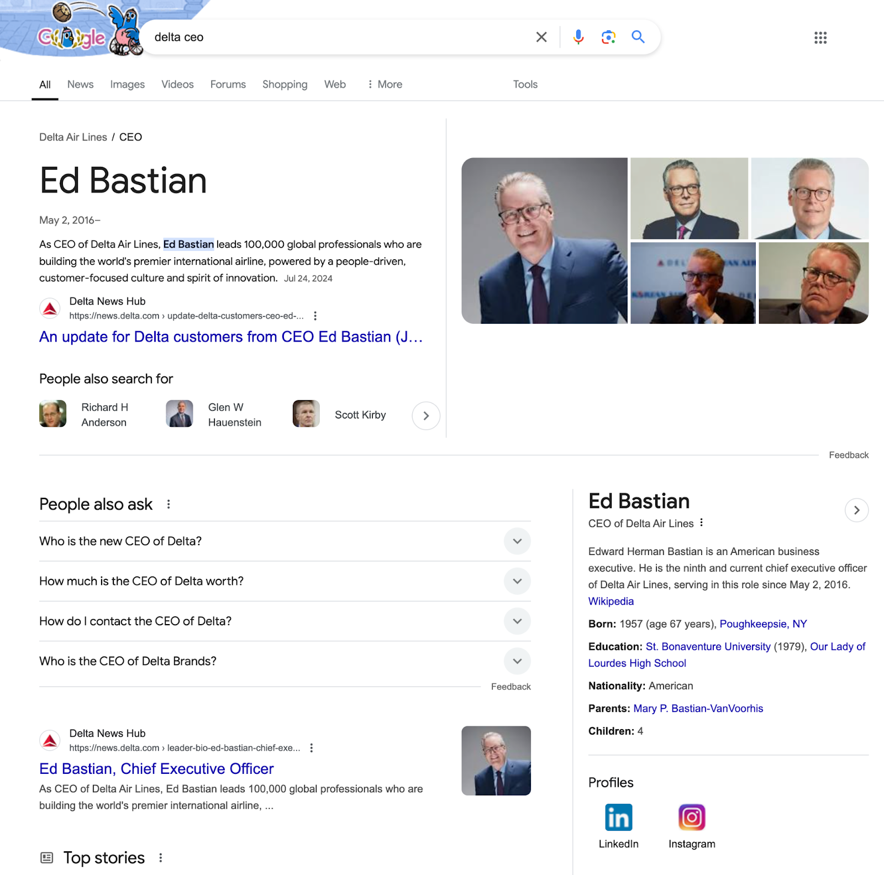Screen dimensions: 884x875
Task: Clear the search query with the X icon
Action: pyautogui.click(x=541, y=37)
